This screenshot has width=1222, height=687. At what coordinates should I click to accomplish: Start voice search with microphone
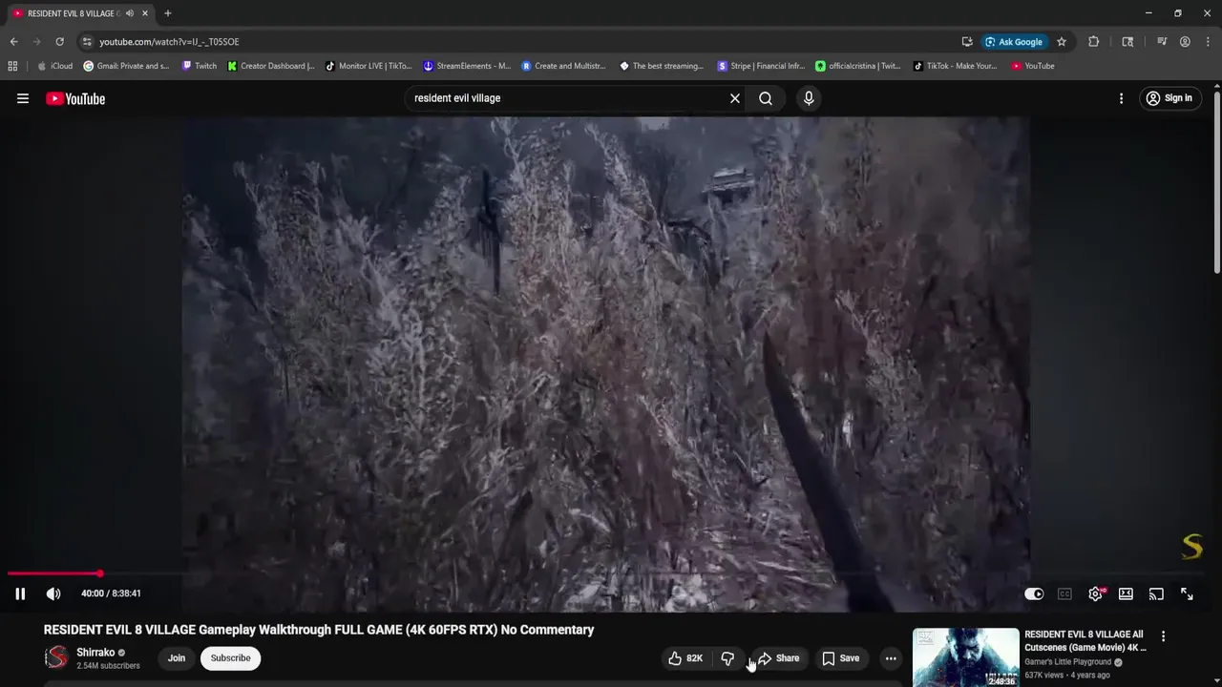point(809,98)
